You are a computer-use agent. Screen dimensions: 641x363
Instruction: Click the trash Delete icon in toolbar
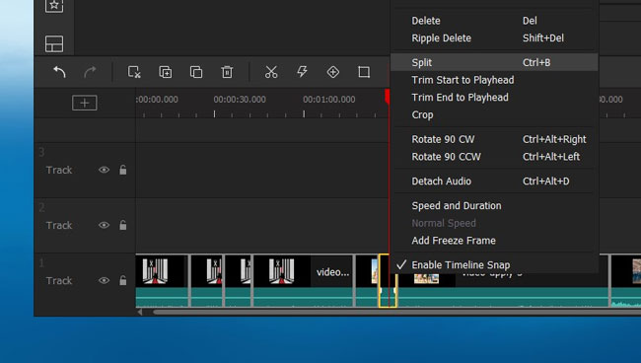pyautogui.click(x=227, y=72)
